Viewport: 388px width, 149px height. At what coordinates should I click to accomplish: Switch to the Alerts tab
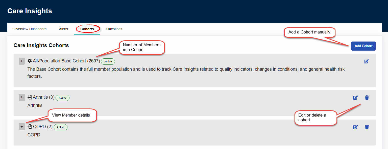pos(63,29)
